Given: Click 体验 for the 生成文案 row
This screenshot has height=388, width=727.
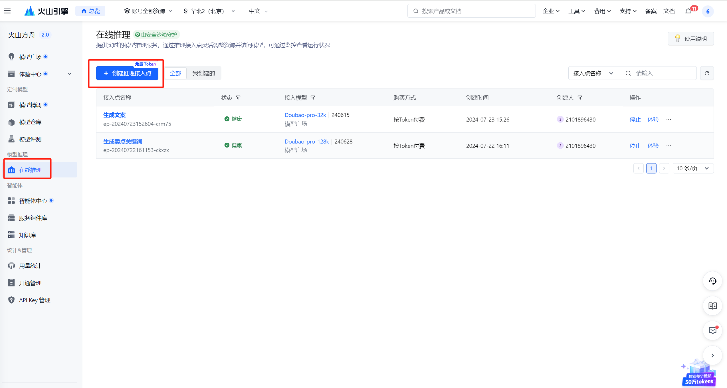Looking at the screenshot, I should (653, 120).
